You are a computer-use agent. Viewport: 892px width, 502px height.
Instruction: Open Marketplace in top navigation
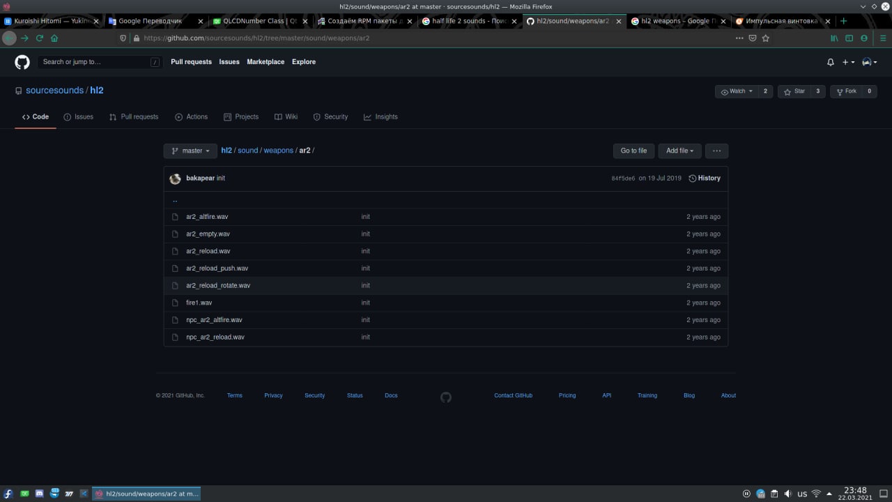pos(266,62)
